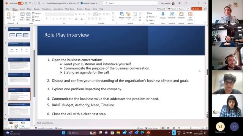
Task: Click the Undo arrow
Action: (30, 3)
